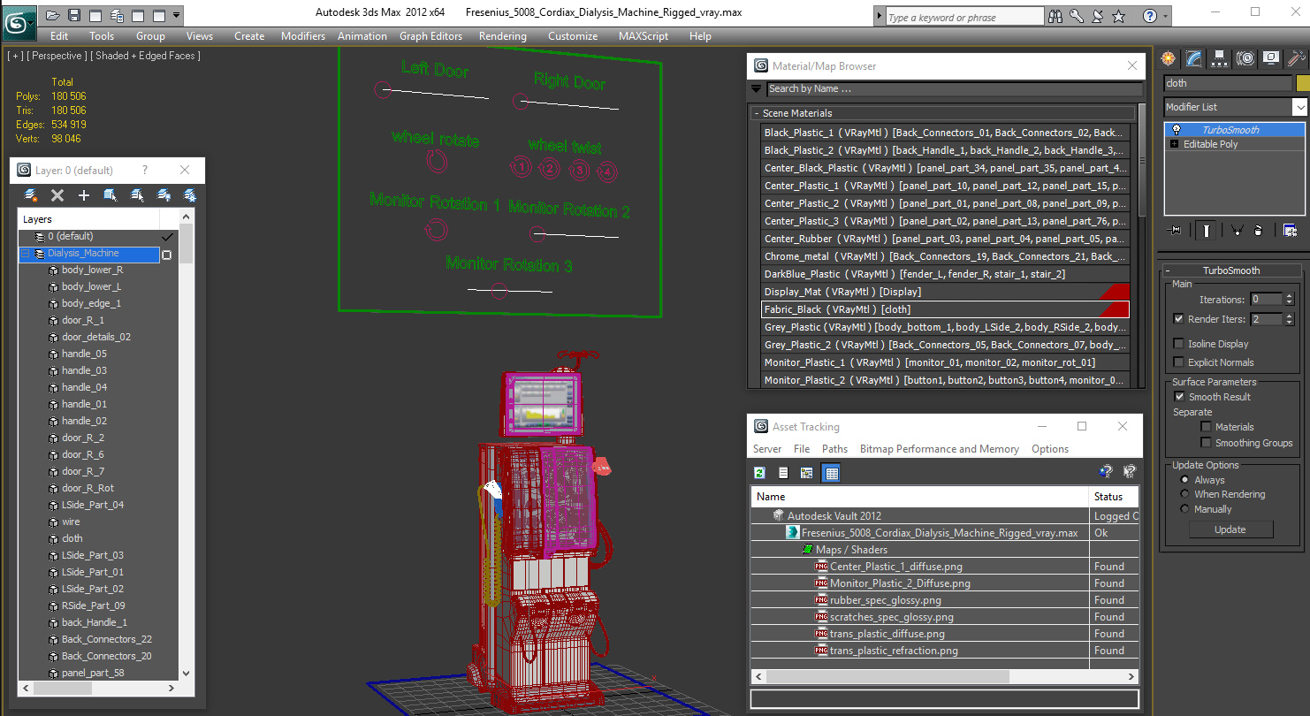Image resolution: width=1310 pixels, height=716 pixels.
Task: Open the Graph Editors menu
Action: point(430,36)
